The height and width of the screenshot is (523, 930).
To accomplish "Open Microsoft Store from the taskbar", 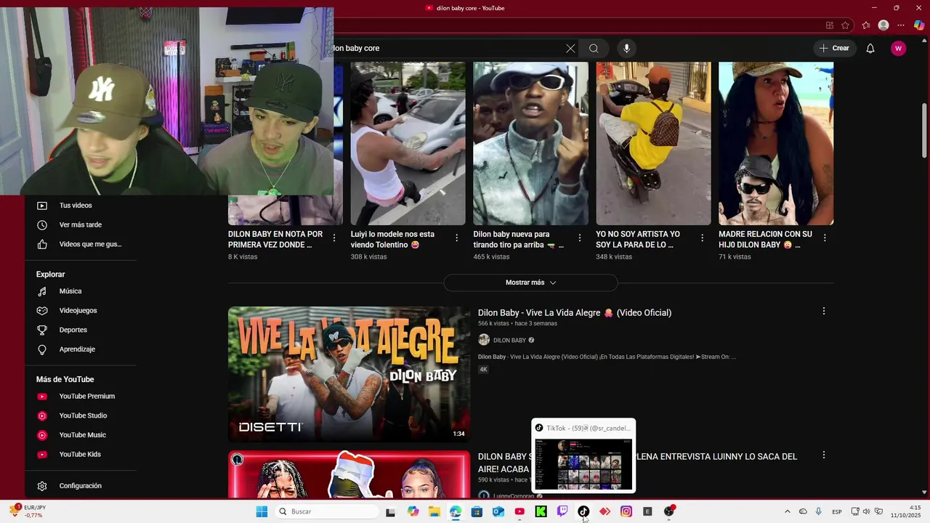I will (x=477, y=511).
